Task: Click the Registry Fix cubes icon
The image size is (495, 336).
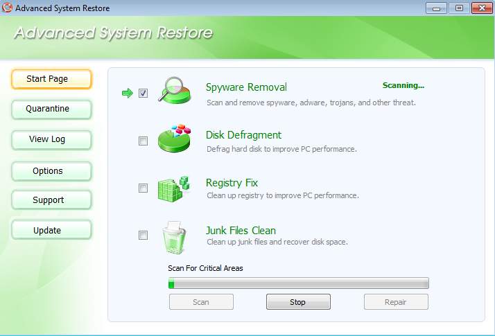Action: (173, 188)
